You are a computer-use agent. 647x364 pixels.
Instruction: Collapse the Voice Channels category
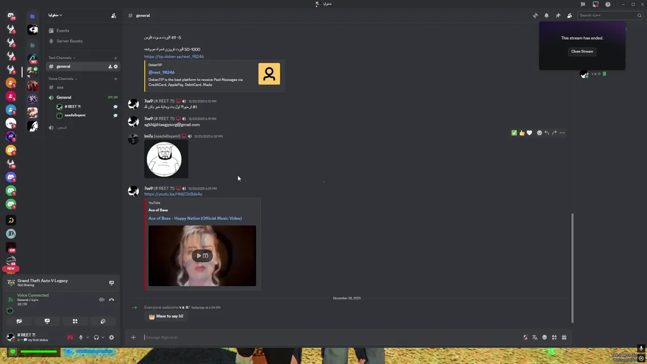[63, 79]
